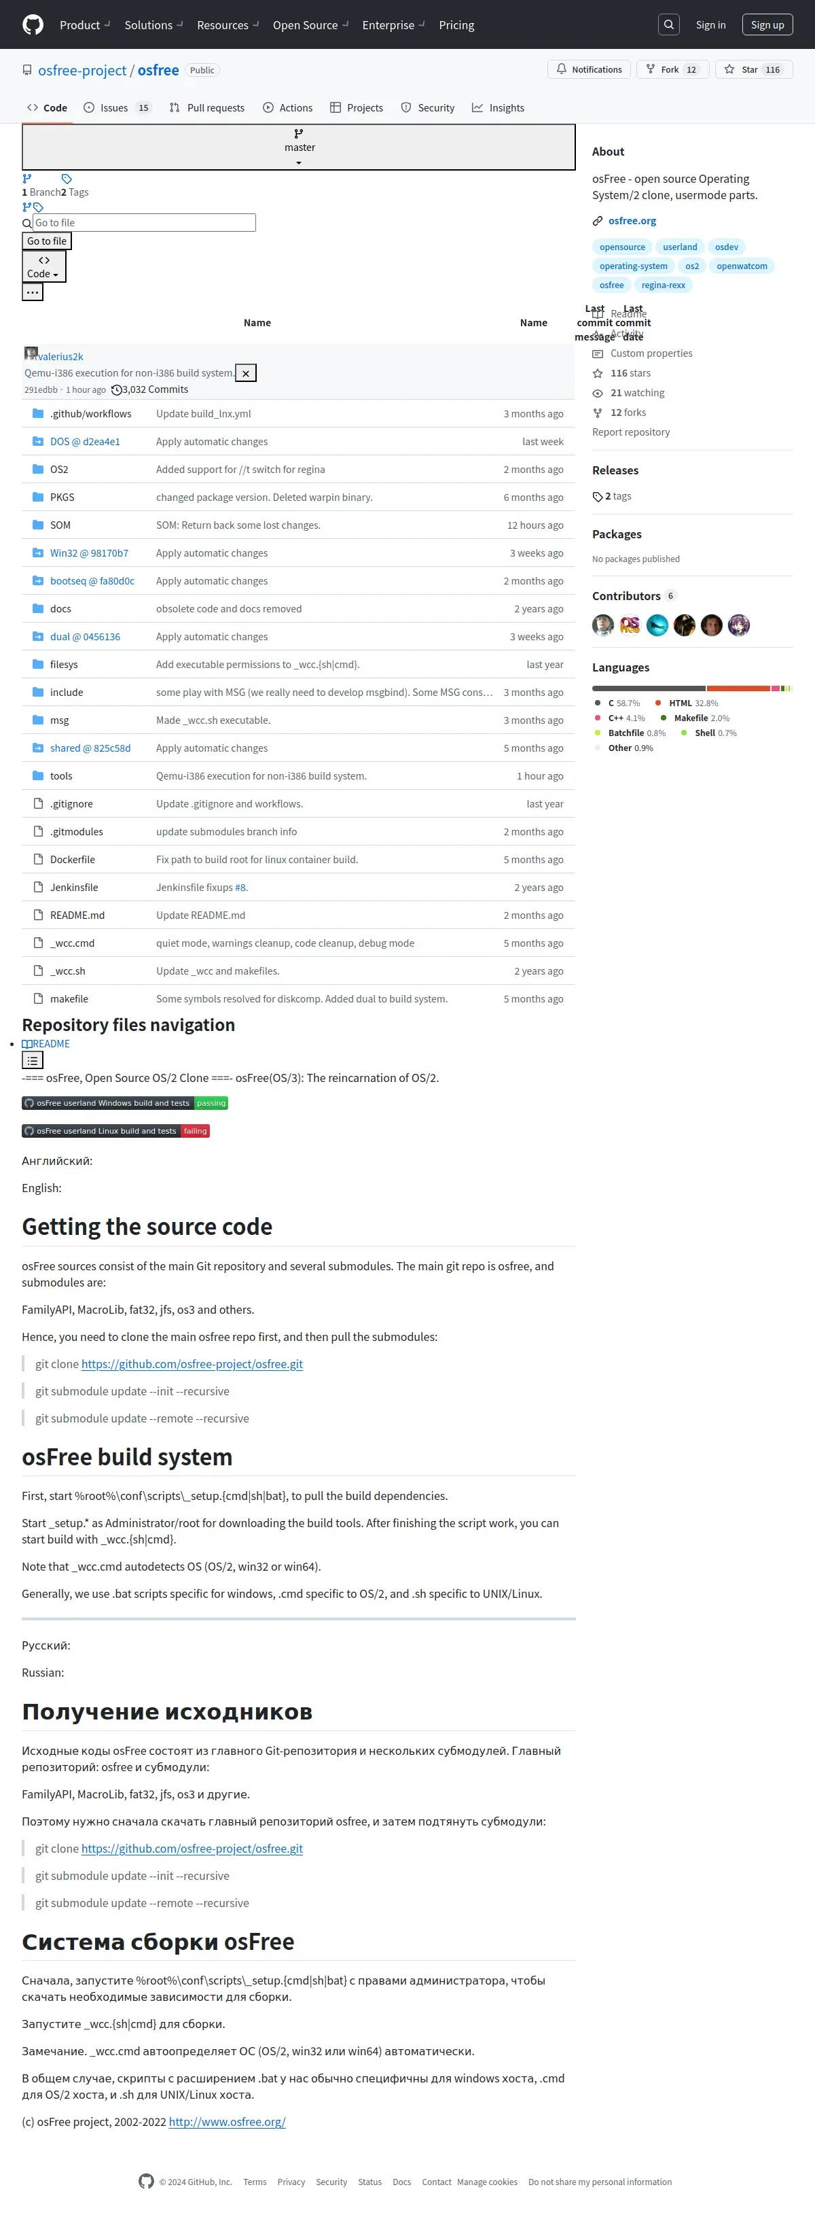Viewport: 815px width, 2217px height.
Task: Click the Sign up button
Action: 767,25
